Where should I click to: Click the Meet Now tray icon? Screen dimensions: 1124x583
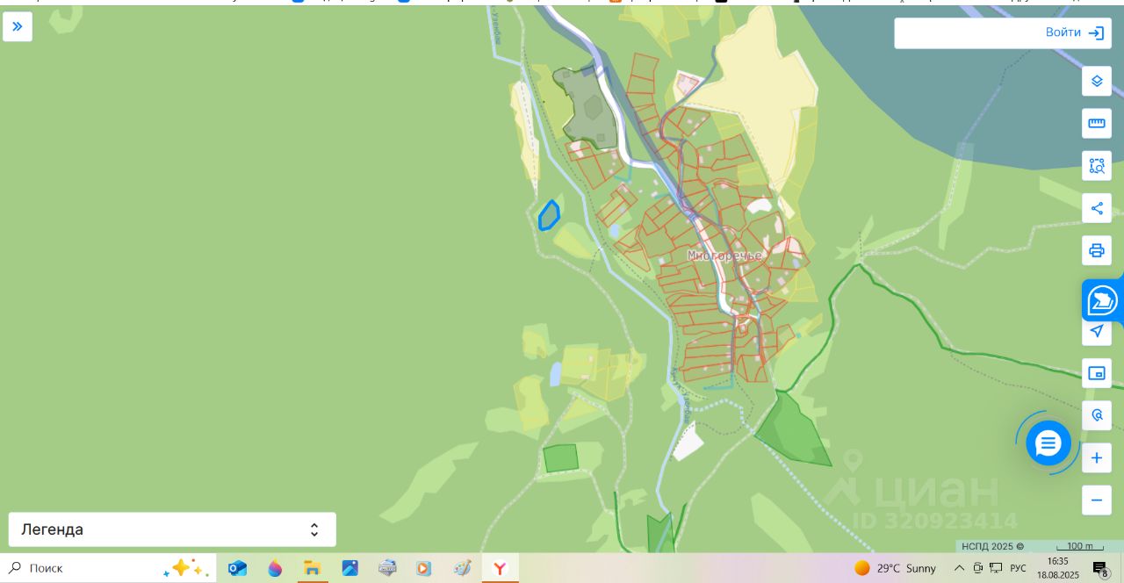(977, 568)
